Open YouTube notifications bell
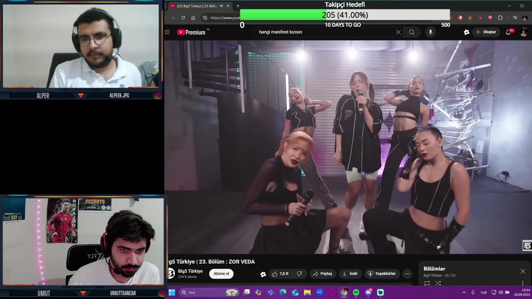The width and height of the screenshot is (532, 299). [509, 32]
